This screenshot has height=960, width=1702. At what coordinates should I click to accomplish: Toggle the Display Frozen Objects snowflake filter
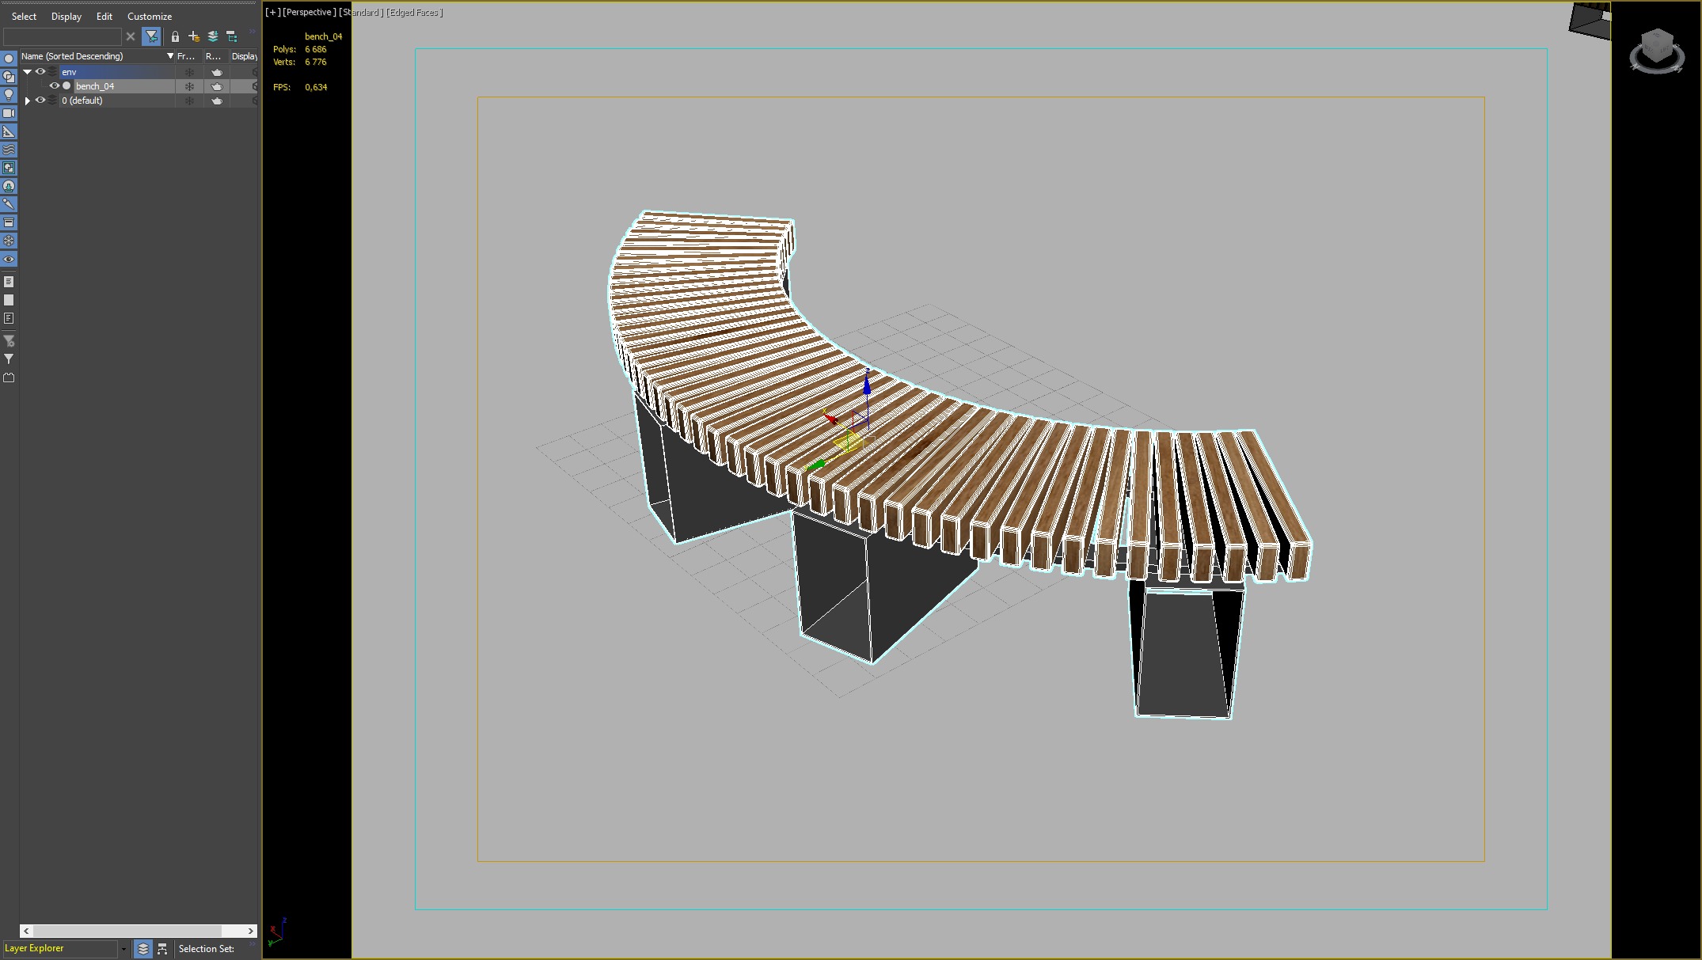(x=9, y=241)
